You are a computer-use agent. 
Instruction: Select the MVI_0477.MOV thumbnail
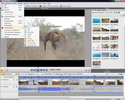click(x=97, y=63)
